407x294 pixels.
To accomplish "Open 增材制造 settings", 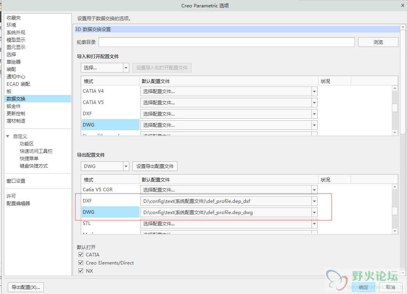I will (x=16, y=121).
